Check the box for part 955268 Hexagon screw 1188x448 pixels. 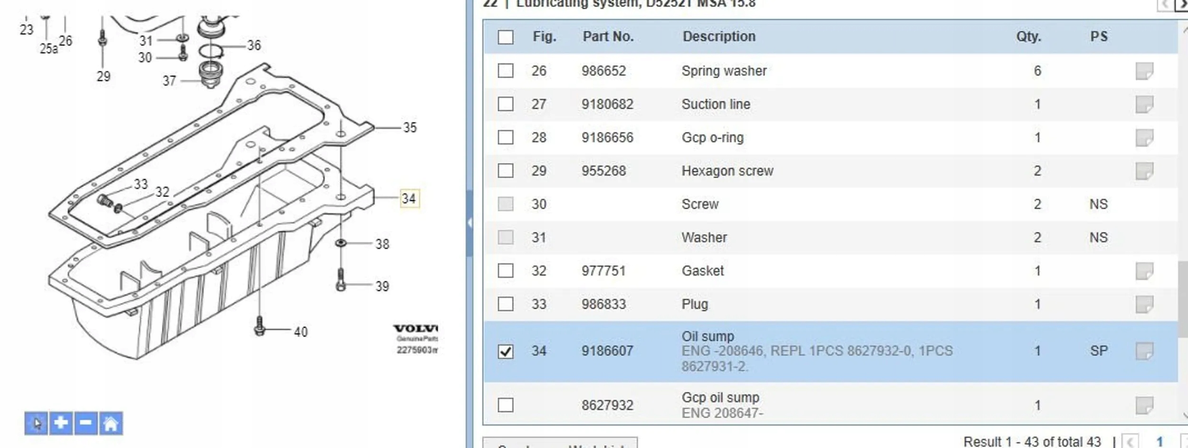click(x=506, y=171)
